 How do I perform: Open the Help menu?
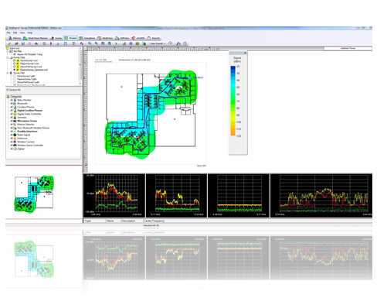pos(30,33)
